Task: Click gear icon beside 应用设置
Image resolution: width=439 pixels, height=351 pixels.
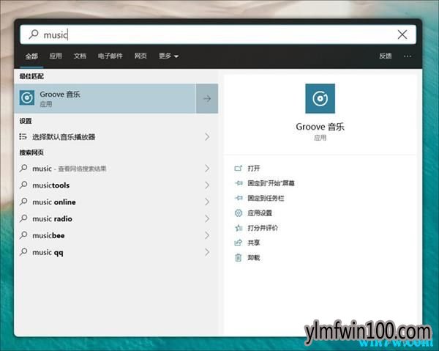Action: tap(239, 213)
